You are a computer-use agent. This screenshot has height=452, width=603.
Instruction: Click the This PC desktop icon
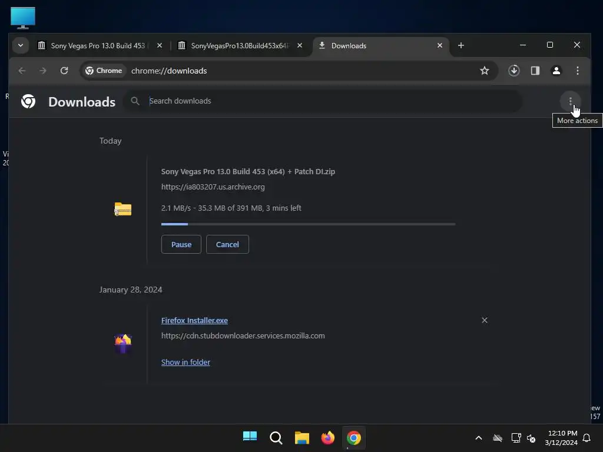point(23,18)
